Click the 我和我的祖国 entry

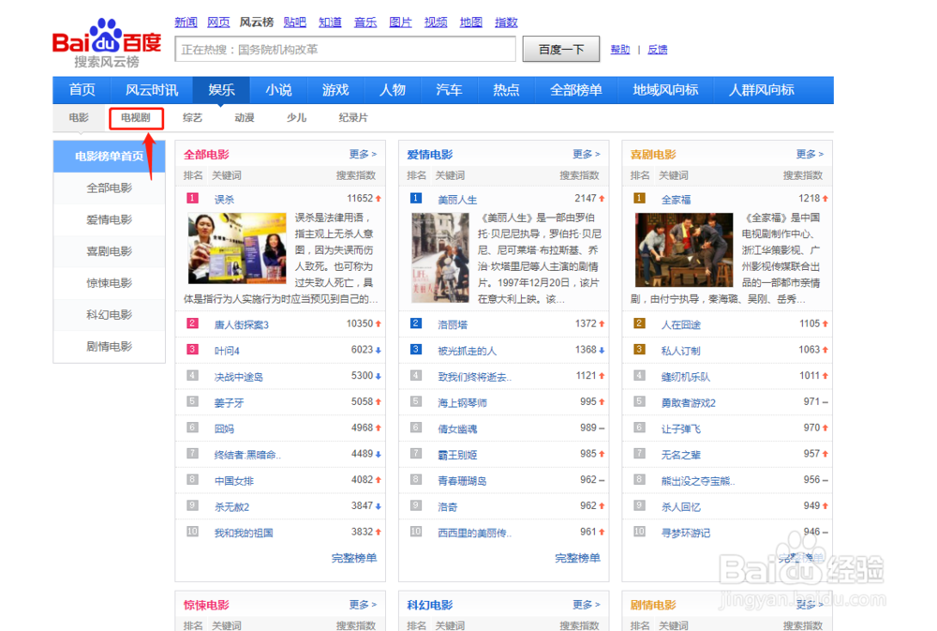244,533
